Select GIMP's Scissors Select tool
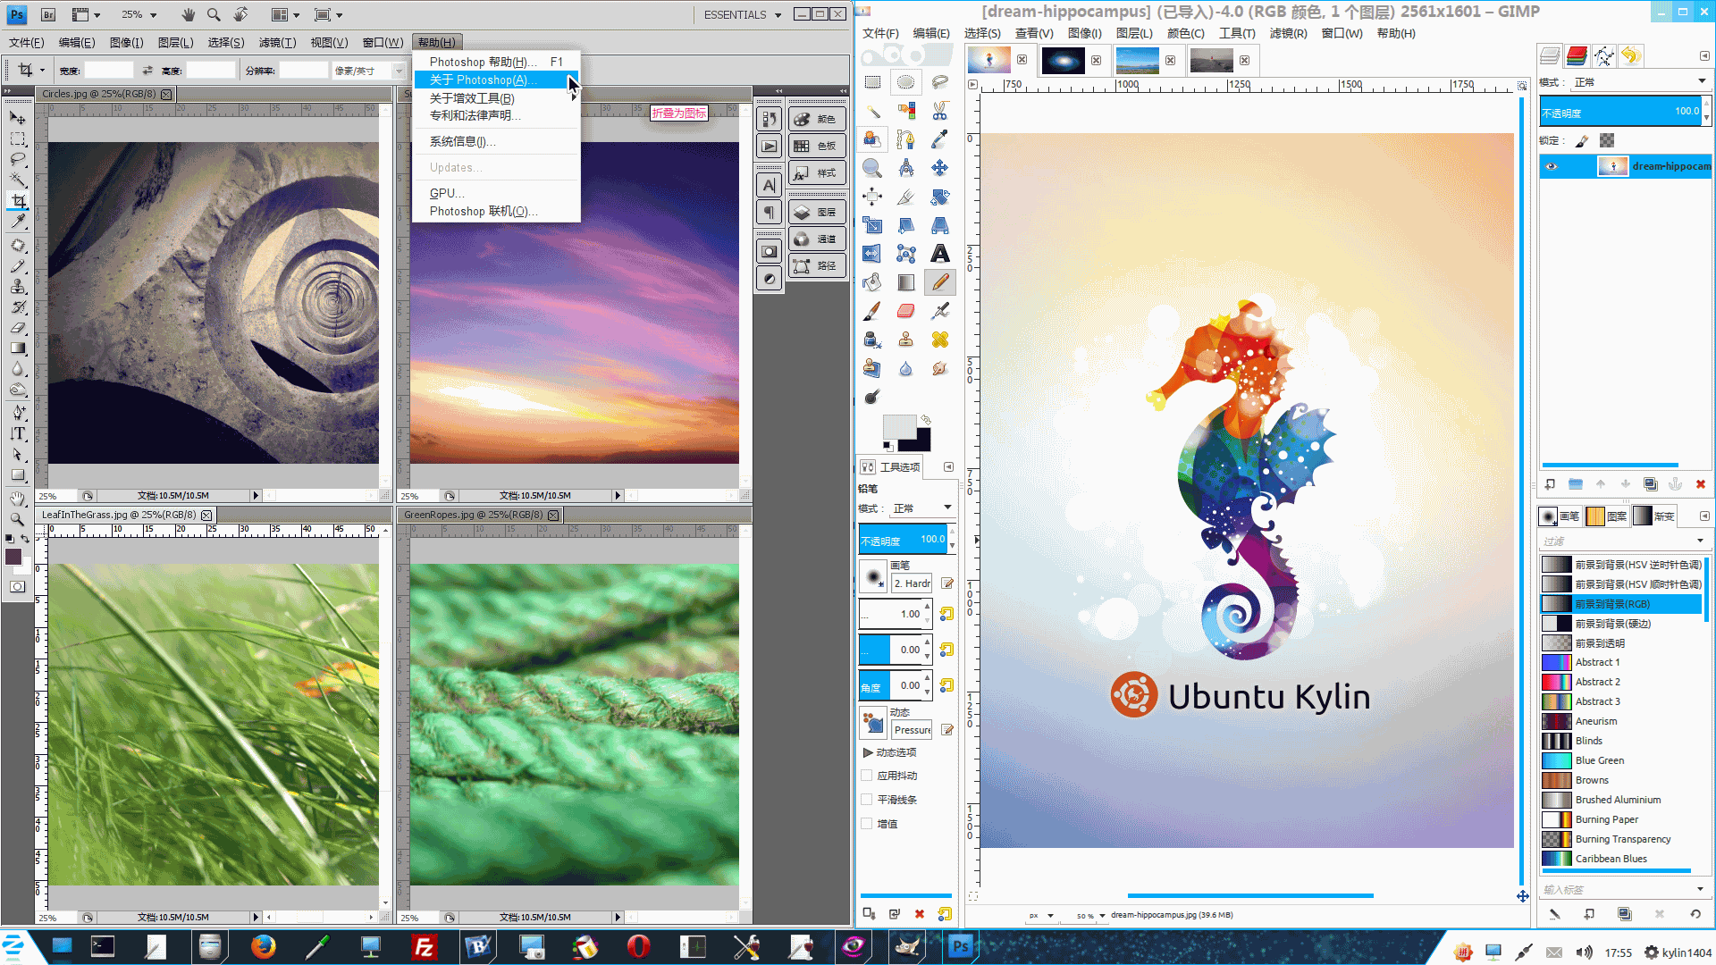The width and height of the screenshot is (1716, 965). coord(939,111)
